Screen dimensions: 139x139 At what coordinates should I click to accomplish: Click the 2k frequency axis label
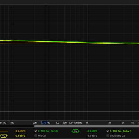point(110,123)
